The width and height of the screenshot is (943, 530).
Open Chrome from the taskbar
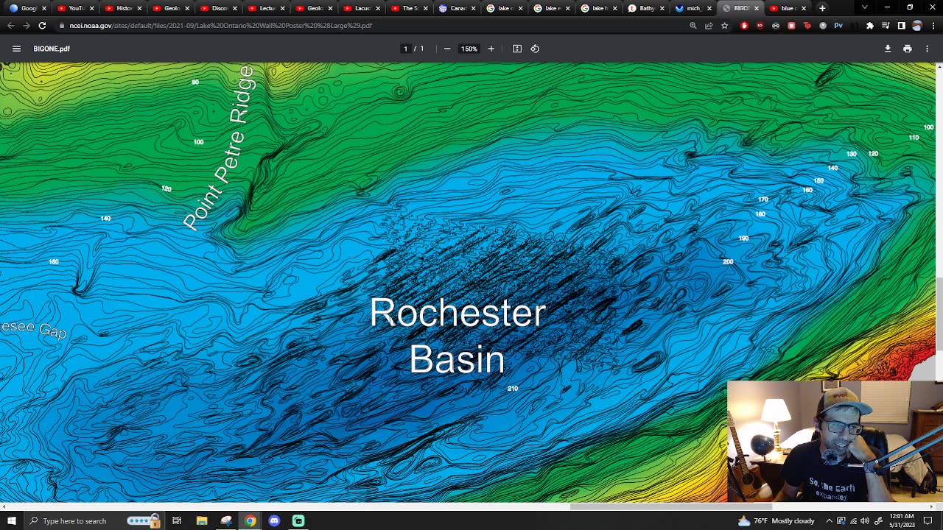(x=250, y=521)
